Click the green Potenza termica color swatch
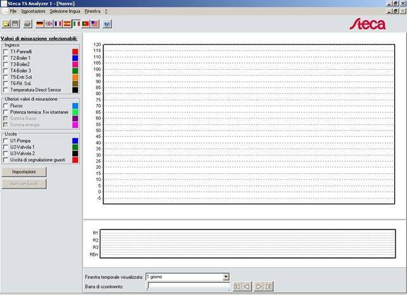This screenshot has height=295, width=407. (x=75, y=112)
